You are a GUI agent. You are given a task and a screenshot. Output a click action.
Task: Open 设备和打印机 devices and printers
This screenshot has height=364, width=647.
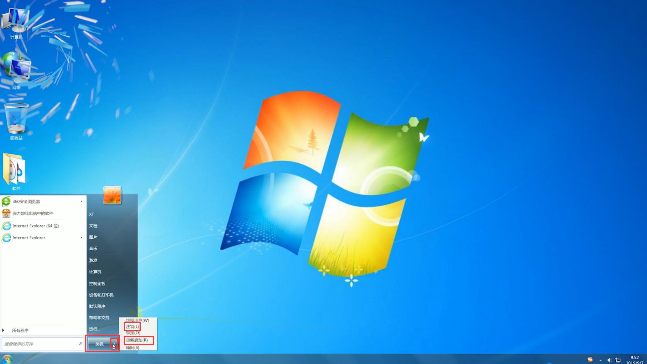pos(101,295)
